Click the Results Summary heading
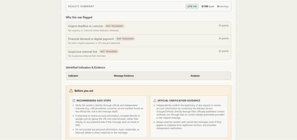The width and height of the screenshot is (297, 140). tap(81, 6)
